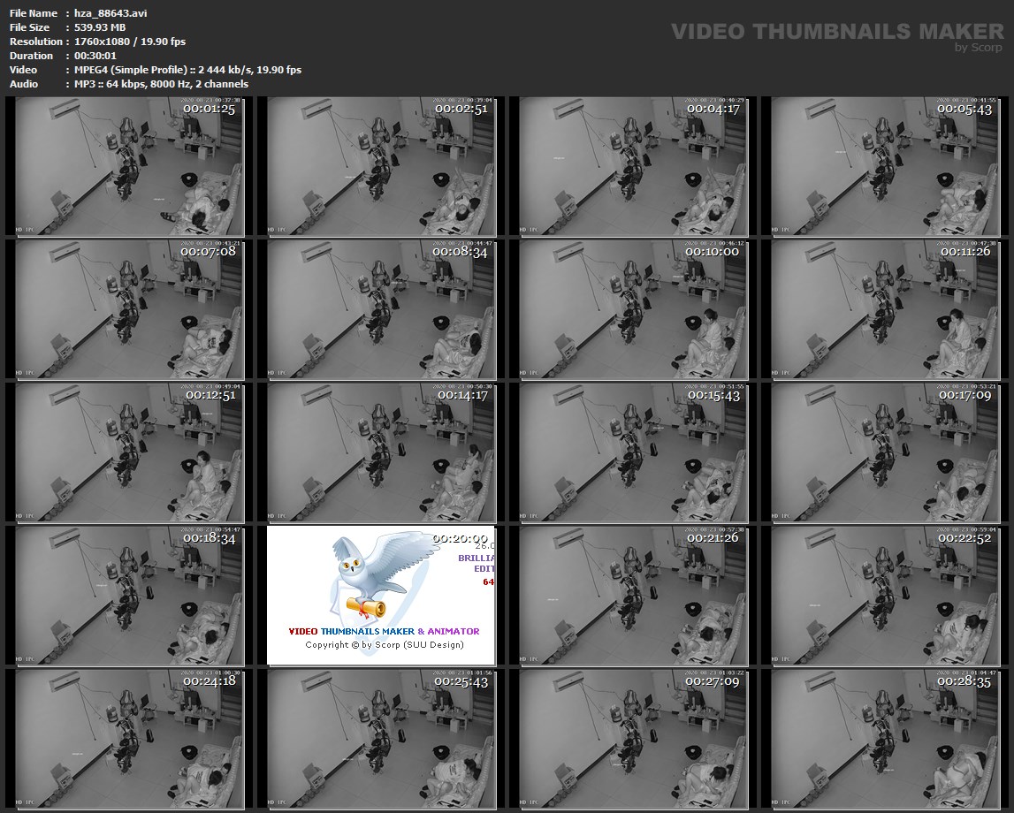Select the 00:21:26 thumbnail
The height and width of the screenshot is (813, 1014).
[x=633, y=596]
